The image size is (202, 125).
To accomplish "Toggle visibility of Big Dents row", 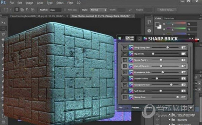I will (125, 54).
